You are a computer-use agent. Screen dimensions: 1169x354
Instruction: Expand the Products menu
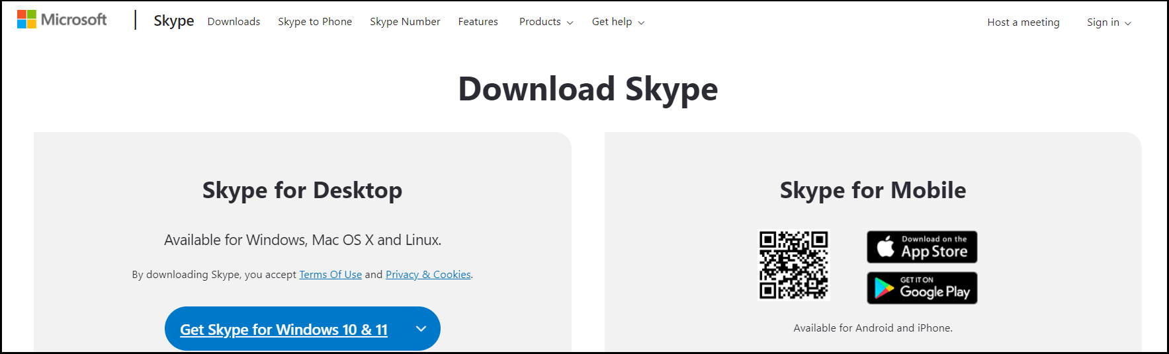(546, 22)
